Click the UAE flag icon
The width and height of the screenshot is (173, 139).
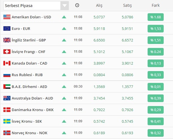7,87
